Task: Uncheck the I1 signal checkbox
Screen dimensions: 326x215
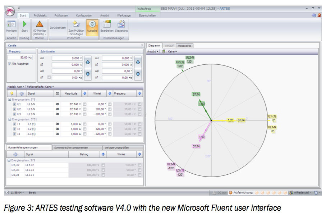Action: coord(14,124)
